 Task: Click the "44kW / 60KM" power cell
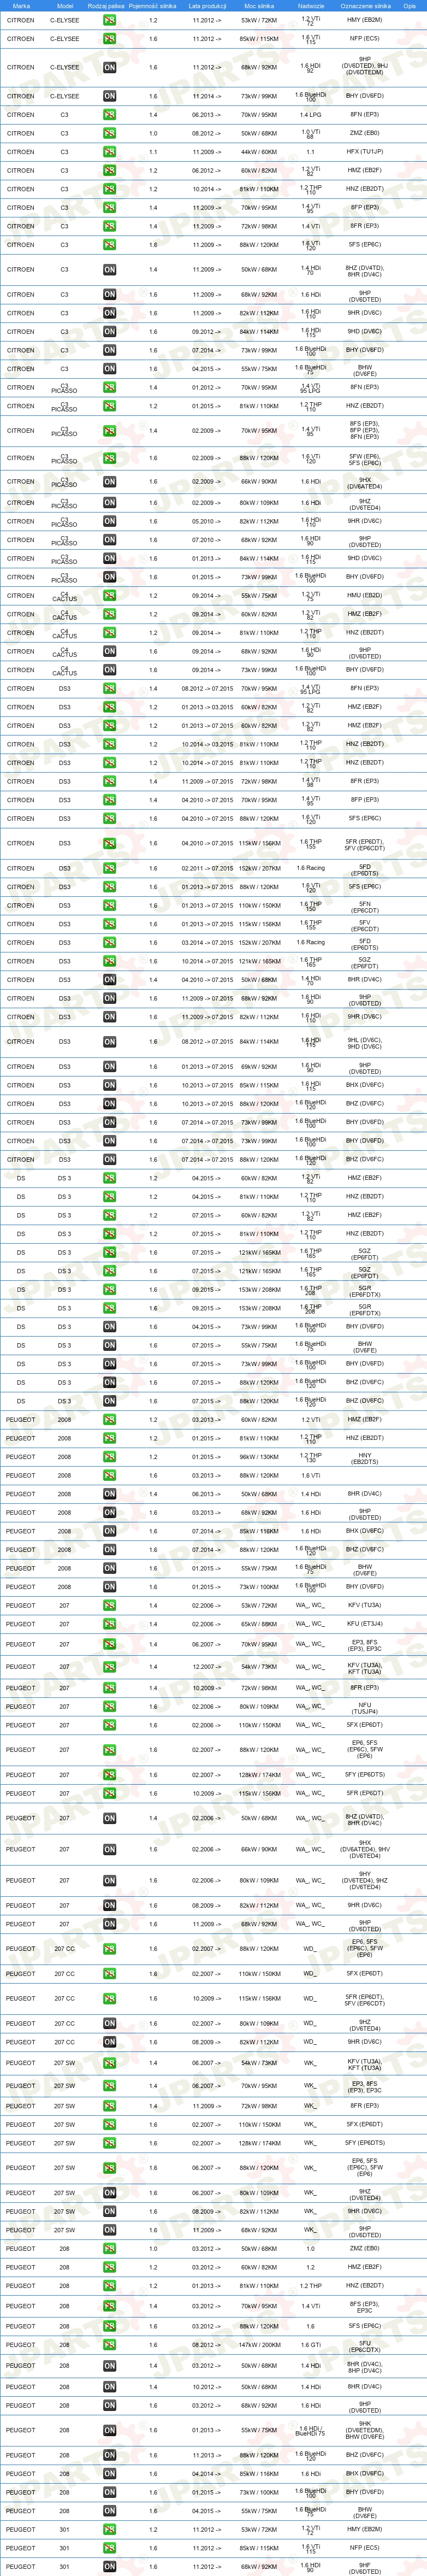pos(259,152)
